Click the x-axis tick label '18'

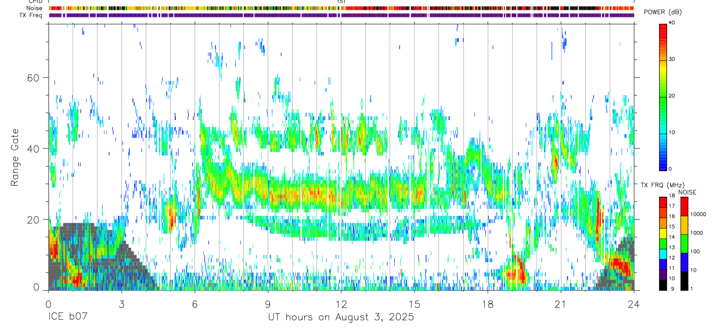pyautogui.click(x=487, y=304)
